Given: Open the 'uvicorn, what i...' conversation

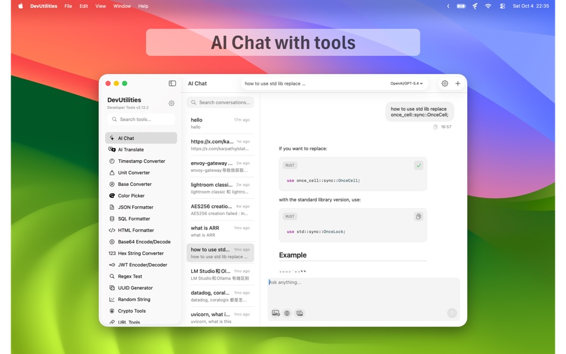Looking at the screenshot, I should pos(220,318).
